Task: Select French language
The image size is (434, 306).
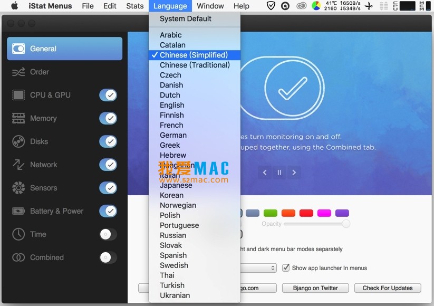Action: click(x=195, y=125)
